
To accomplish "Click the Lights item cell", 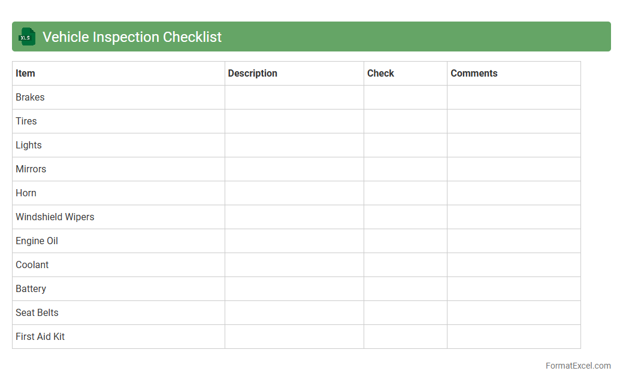I will coord(29,145).
